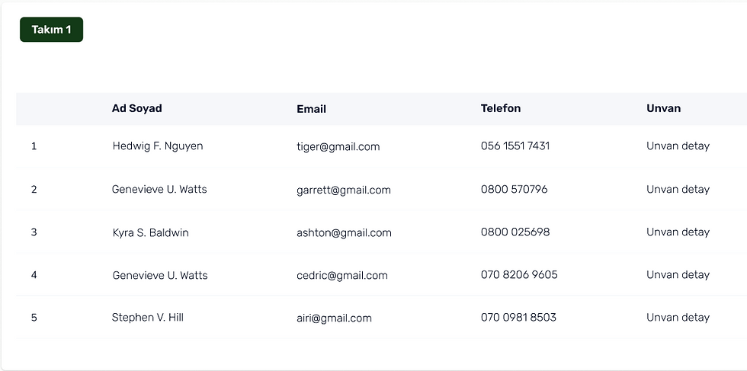
Task: Select the Kyra S. Baldwin row
Action: coord(381,232)
